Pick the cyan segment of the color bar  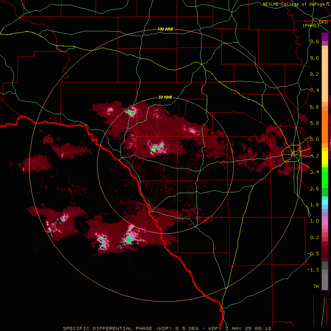[325, 202]
